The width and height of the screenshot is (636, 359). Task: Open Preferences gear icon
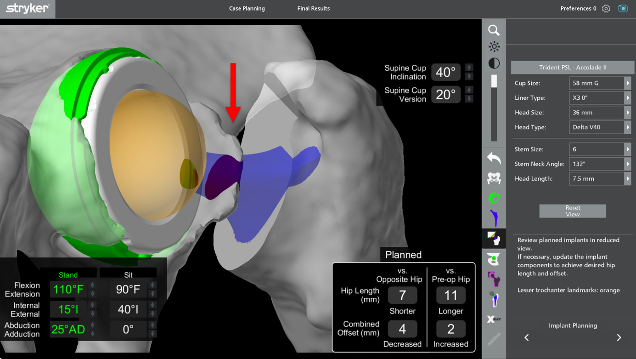(x=606, y=9)
